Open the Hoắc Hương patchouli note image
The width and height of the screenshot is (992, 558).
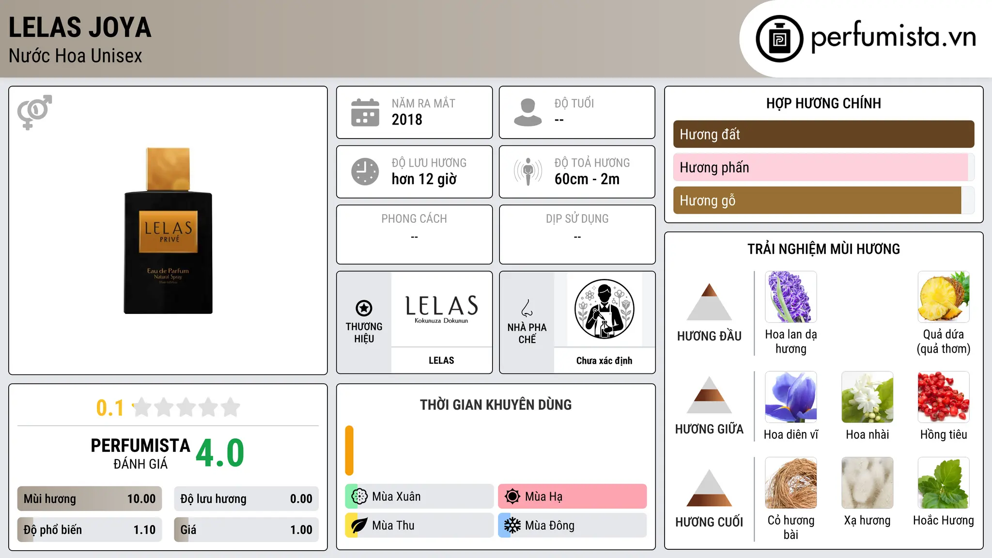[x=944, y=483]
